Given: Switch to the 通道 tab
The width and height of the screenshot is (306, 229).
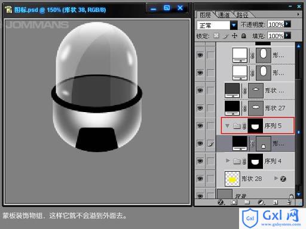Looking at the screenshot, I should pyautogui.click(x=224, y=15).
